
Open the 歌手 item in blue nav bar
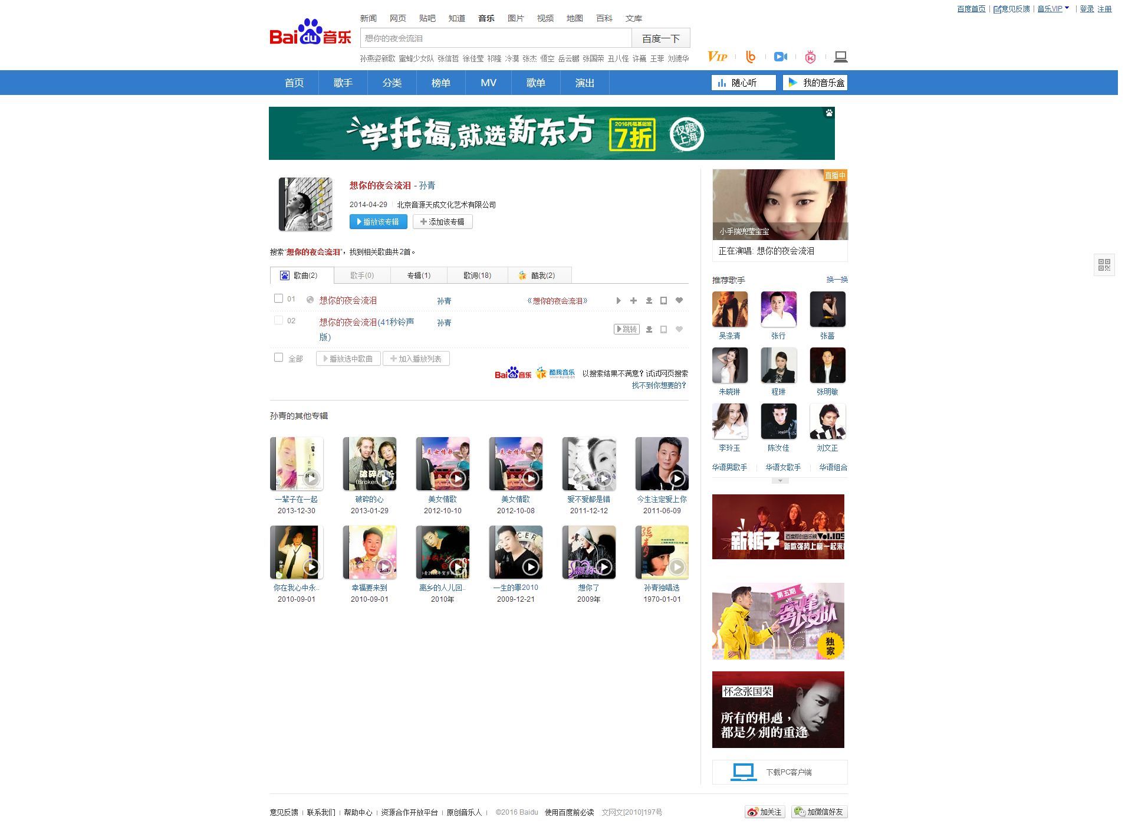coord(343,83)
